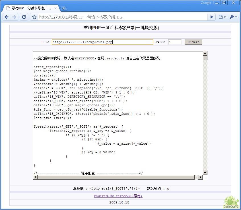The width and height of the screenshot is (241, 210).
Task: Click the code area scroll left arrow
Action: pyautogui.click(x=35, y=177)
